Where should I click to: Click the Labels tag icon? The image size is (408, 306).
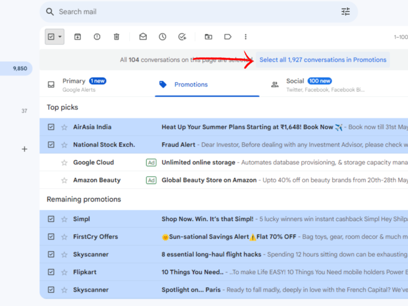[227, 37]
